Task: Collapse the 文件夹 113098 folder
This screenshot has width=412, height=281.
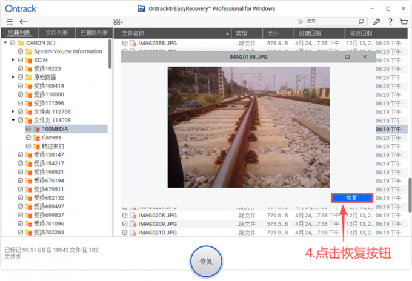Action: (x=13, y=121)
